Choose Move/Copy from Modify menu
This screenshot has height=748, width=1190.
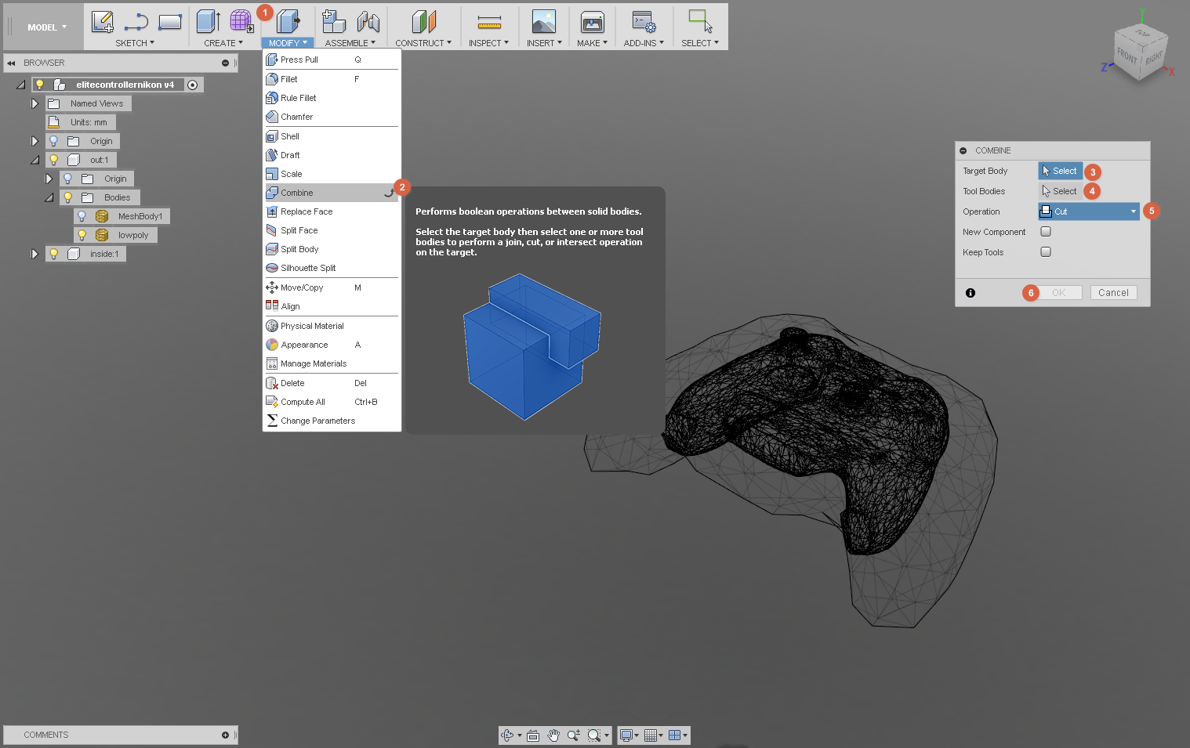pyautogui.click(x=332, y=287)
